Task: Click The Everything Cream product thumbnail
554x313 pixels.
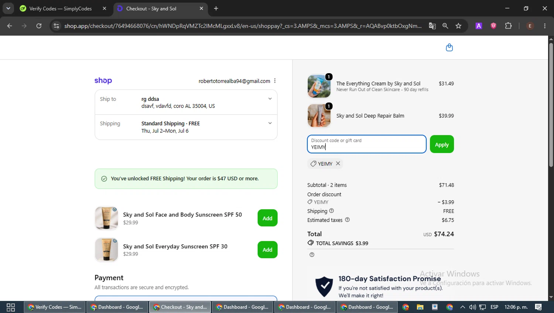Action: pos(319,86)
